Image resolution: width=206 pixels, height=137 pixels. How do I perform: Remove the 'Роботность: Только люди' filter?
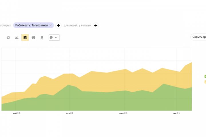click(x=51, y=25)
